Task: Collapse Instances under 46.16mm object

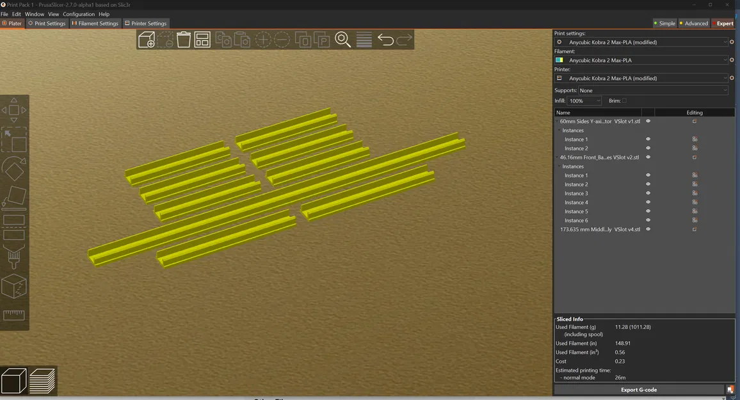Action: coord(559,166)
